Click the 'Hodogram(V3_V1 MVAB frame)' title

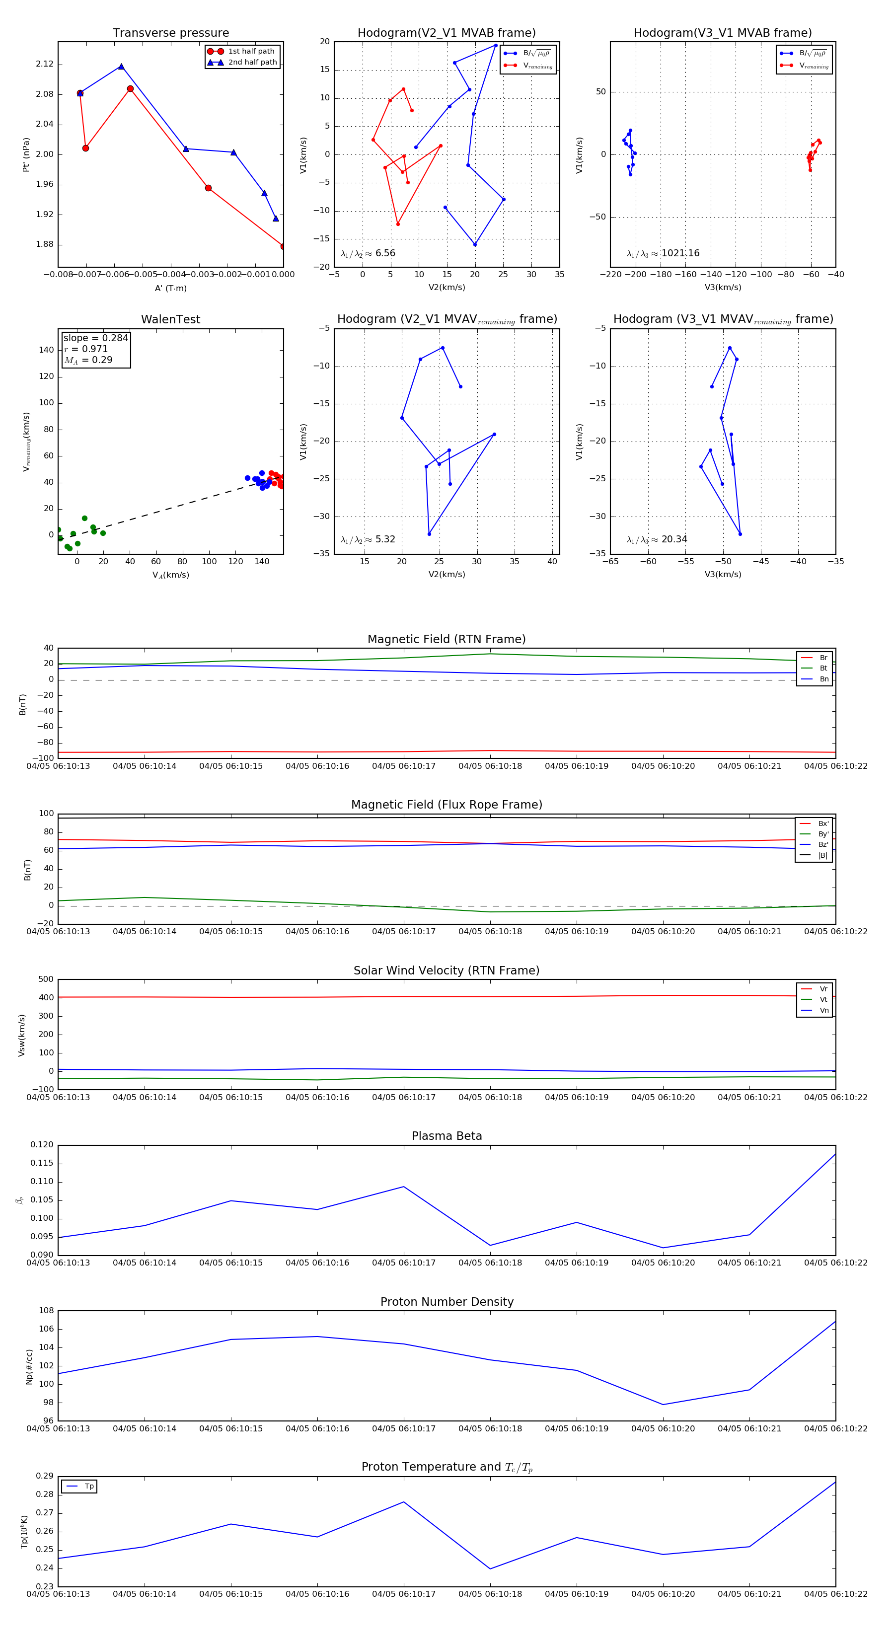click(x=723, y=33)
